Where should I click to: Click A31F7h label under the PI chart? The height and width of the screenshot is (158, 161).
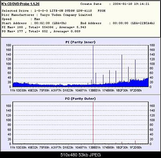pos(56,90)
